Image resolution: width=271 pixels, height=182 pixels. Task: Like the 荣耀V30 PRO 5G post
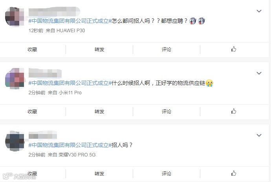point(234,173)
